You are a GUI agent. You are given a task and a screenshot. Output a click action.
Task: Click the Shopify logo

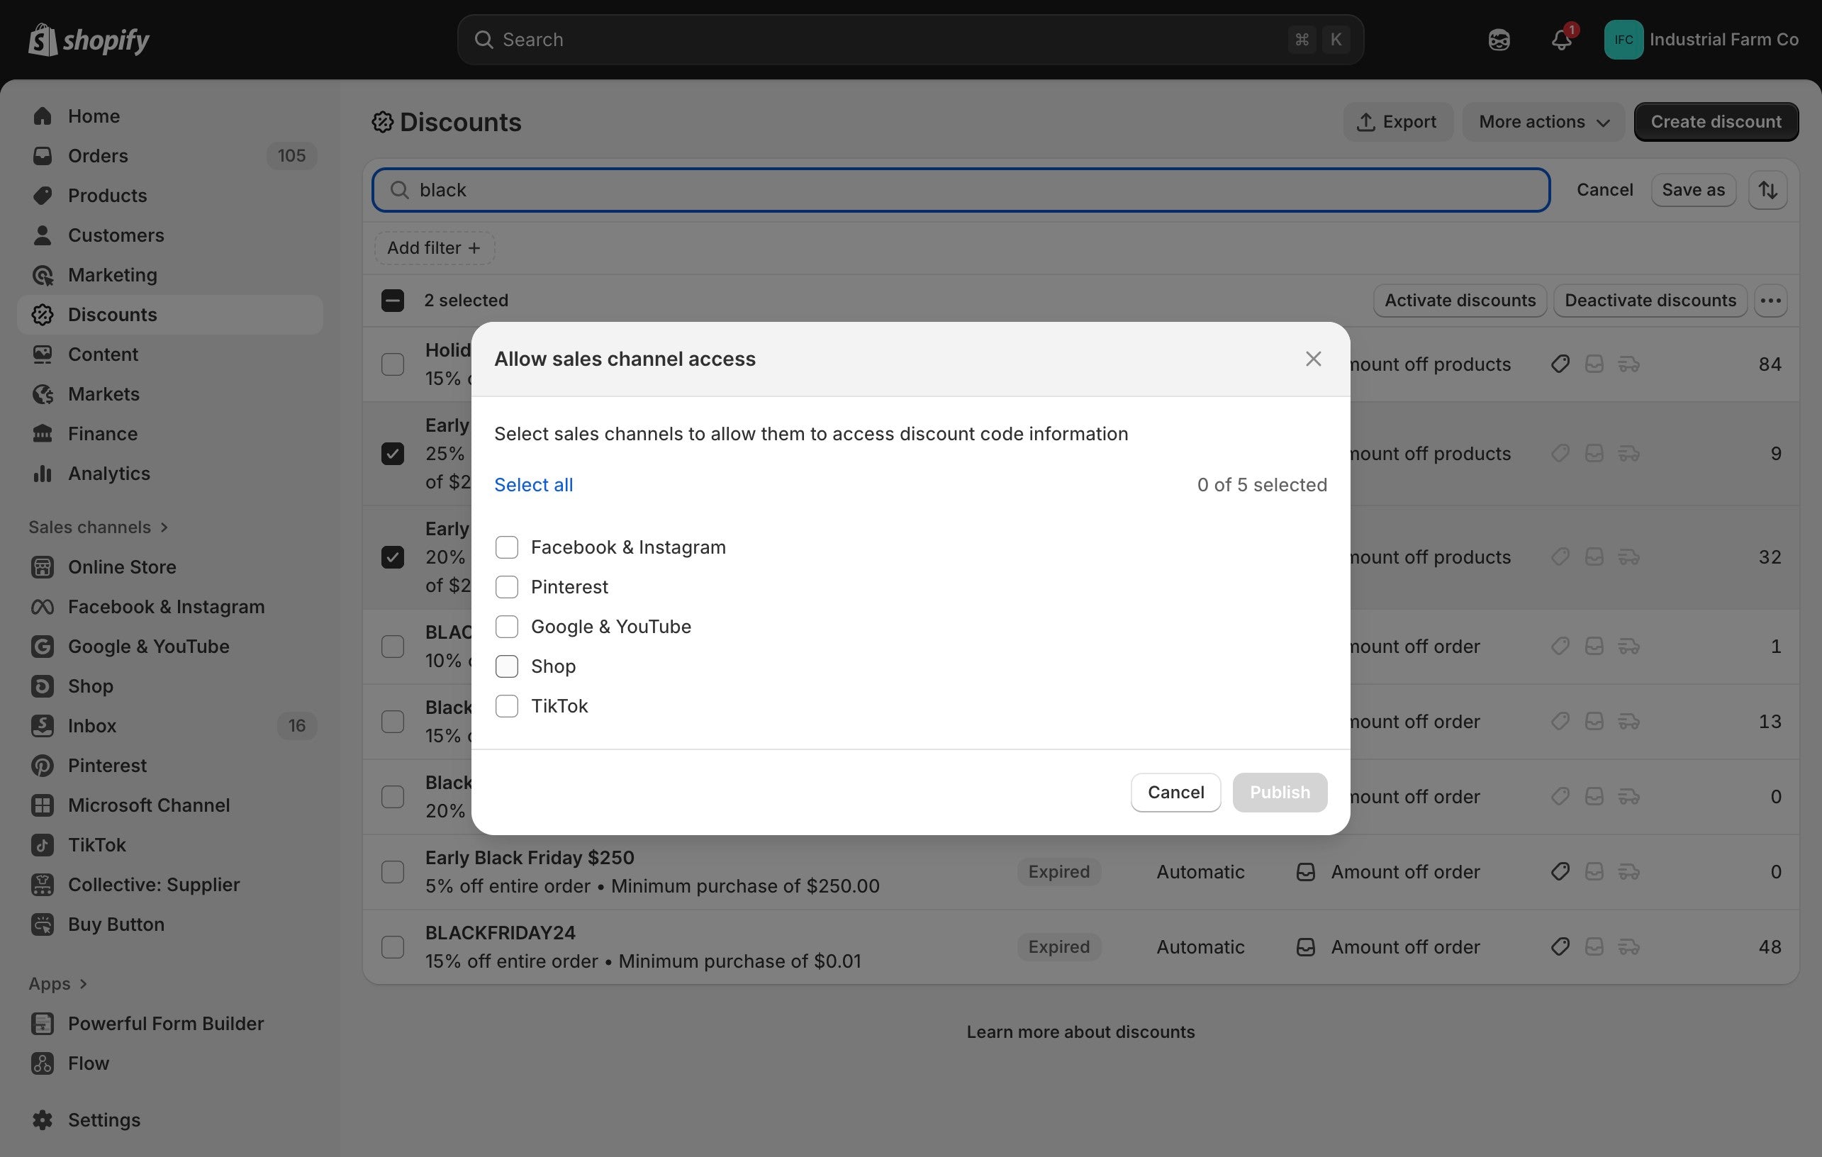click(x=89, y=40)
